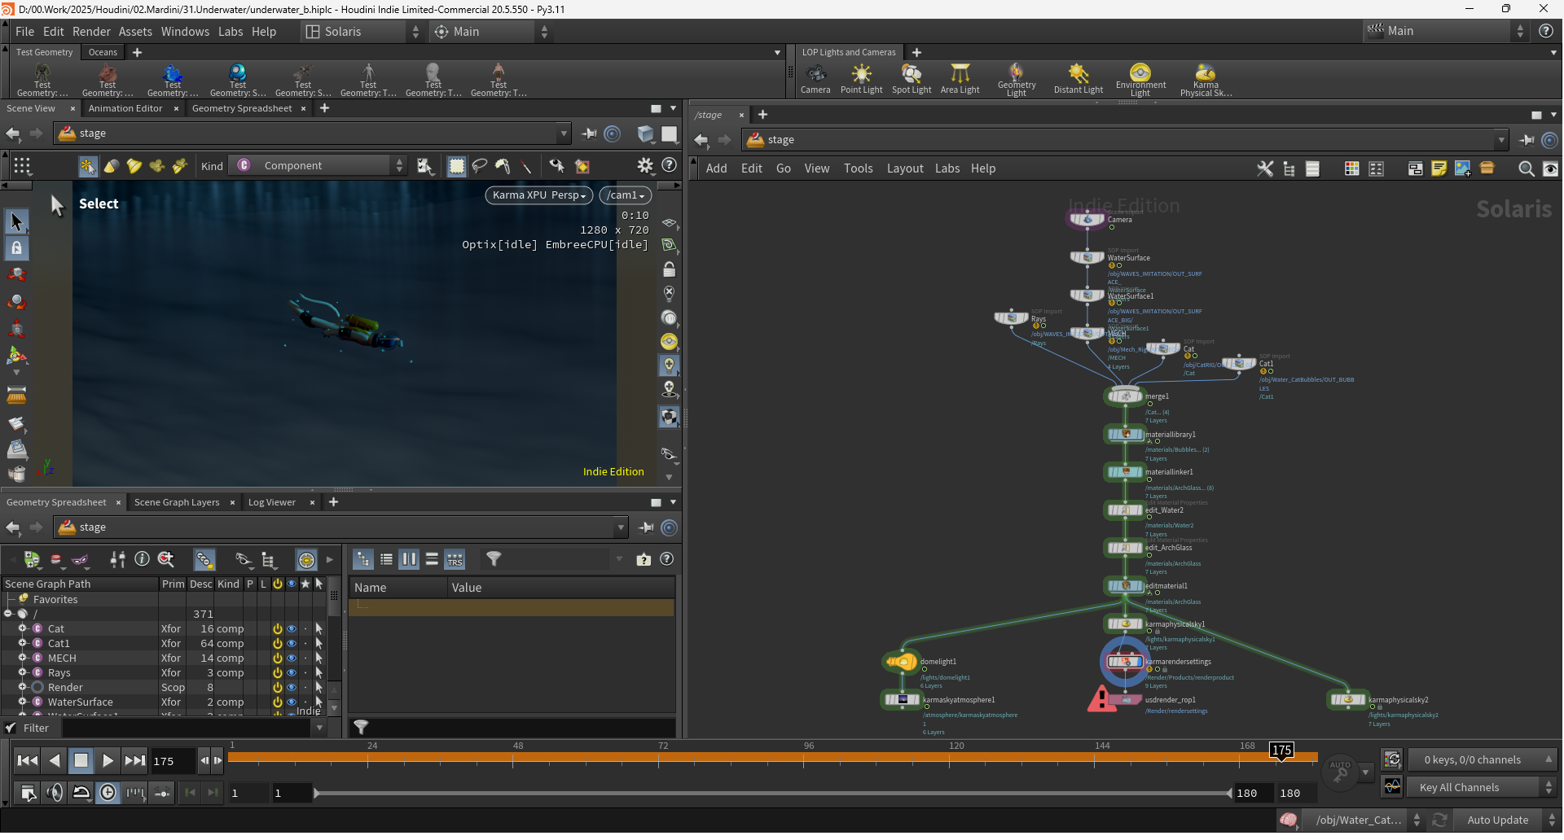Screen dimensions: 1564x840
Task: Click the current frame field showing 175
Action: (x=173, y=761)
